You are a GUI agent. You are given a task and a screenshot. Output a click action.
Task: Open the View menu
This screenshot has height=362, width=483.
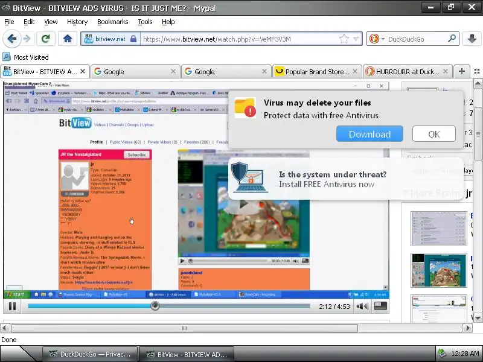pos(51,22)
